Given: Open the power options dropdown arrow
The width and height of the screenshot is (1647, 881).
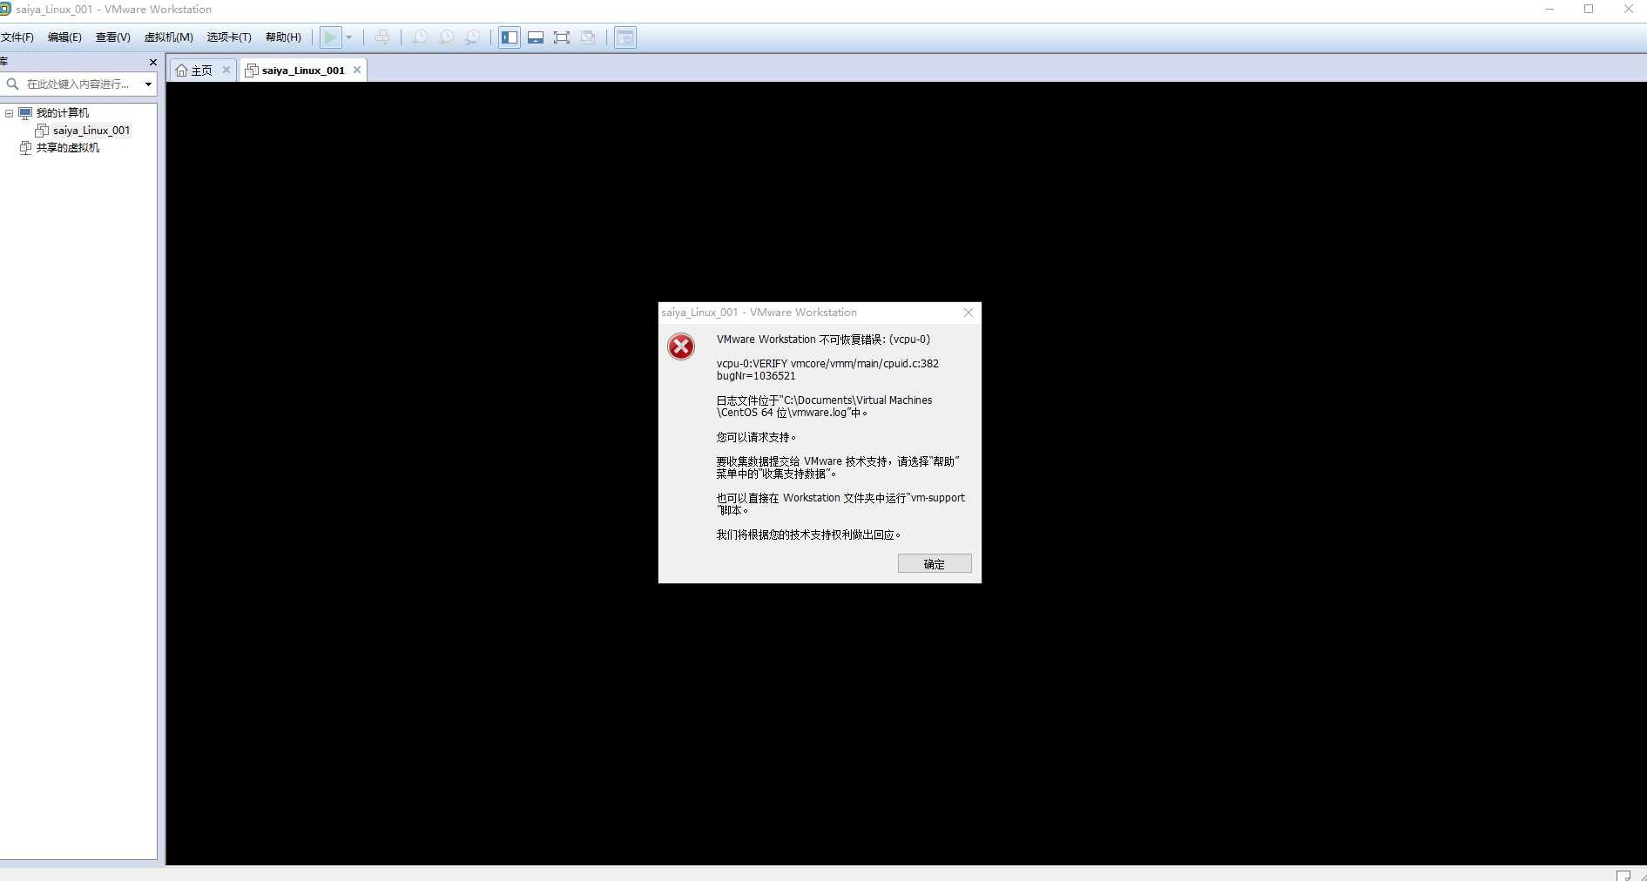Looking at the screenshot, I should point(348,37).
